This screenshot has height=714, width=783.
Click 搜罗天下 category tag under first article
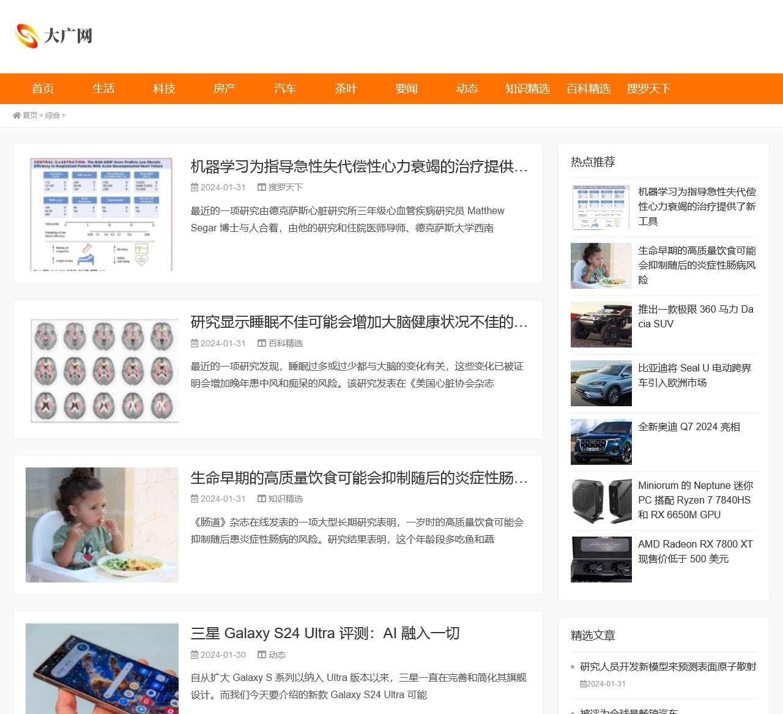pyautogui.click(x=286, y=187)
